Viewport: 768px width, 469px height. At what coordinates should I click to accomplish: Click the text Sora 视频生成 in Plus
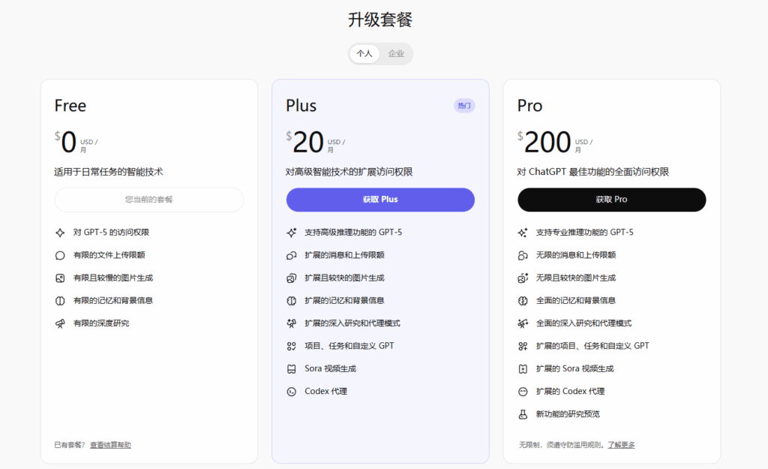(x=331, y=368)
